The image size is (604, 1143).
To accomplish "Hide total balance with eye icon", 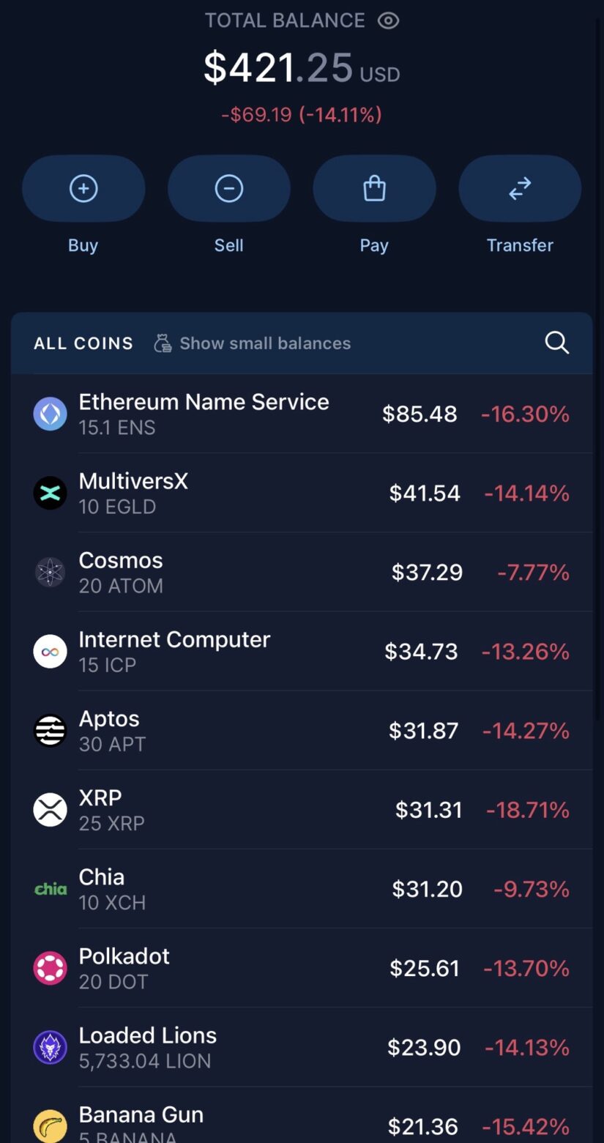I will [388, 21].
